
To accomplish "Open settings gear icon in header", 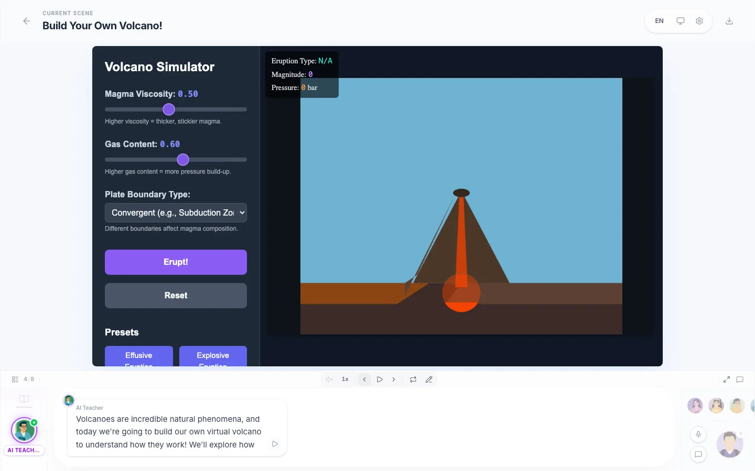I will [699, 21].
